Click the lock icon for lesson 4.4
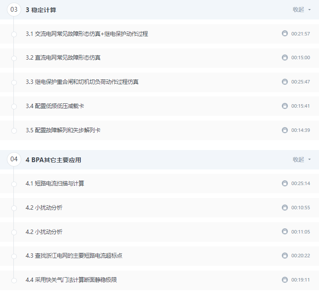The image size is (319, 291). tap(284, 280)
